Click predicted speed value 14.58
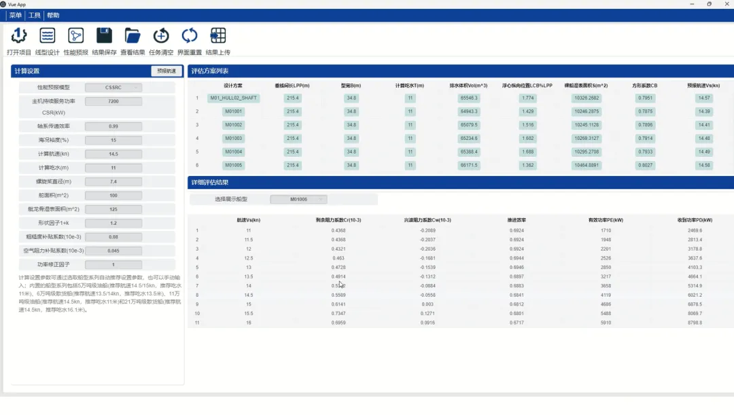 (704, 165)
